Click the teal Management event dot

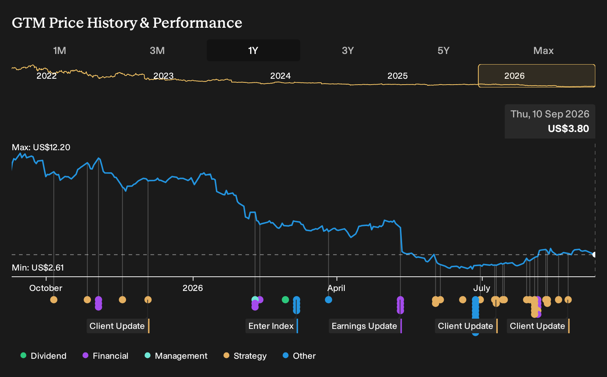point(255,299)
